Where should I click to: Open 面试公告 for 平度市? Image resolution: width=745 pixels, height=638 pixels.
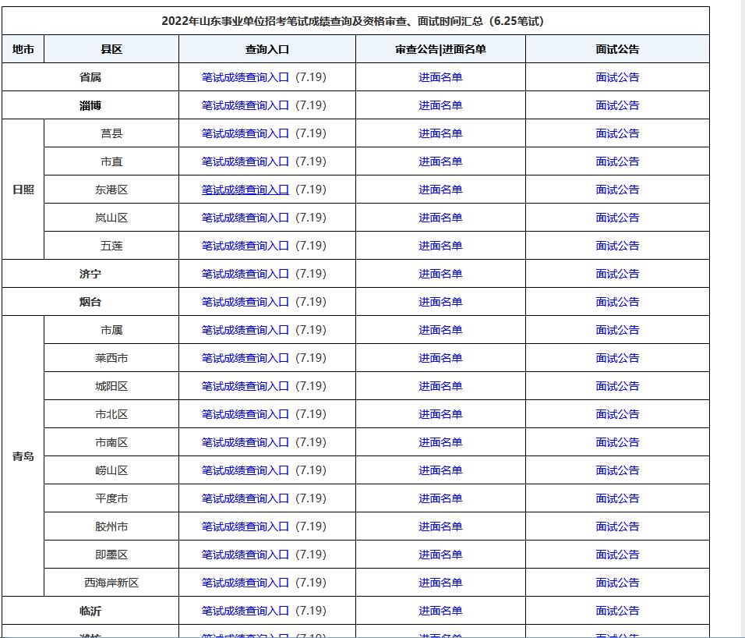tap(618, 498)
